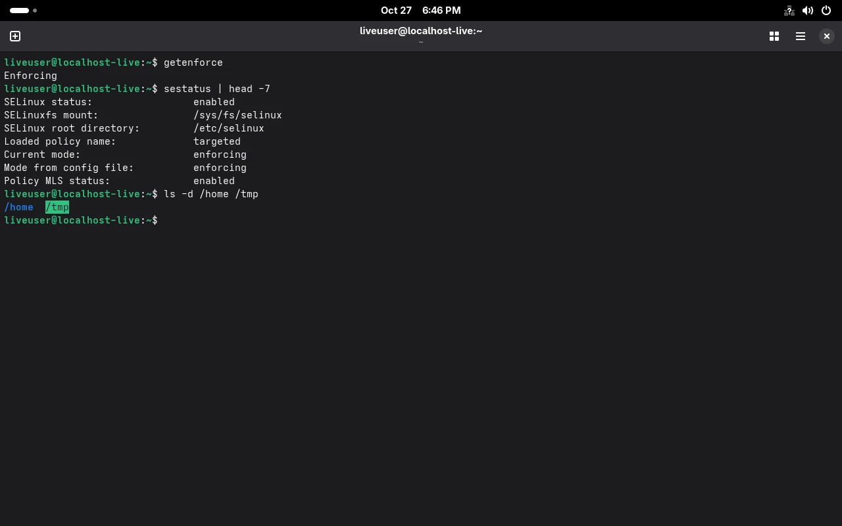Click 'SELinuxfs mount:' label
This screenshot has width=842, height=526.
click(51, 115)
